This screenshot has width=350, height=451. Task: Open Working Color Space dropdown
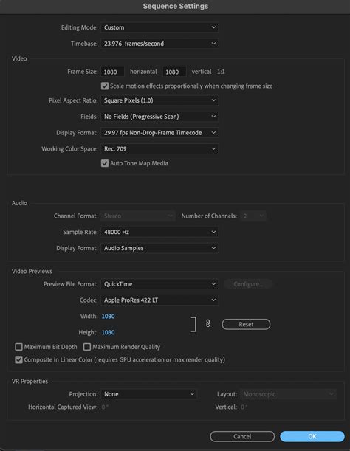(x=159, y=148)
